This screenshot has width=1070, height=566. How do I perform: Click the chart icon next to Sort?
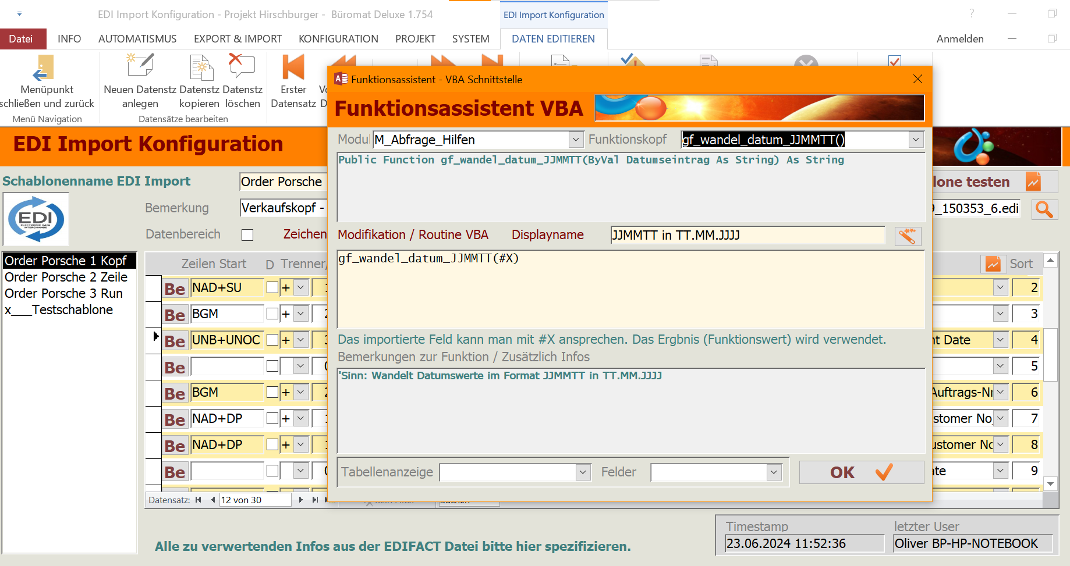[x=993, y=264]
